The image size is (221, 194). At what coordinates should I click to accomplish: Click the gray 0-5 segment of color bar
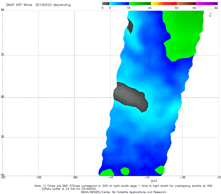[105, 4]
